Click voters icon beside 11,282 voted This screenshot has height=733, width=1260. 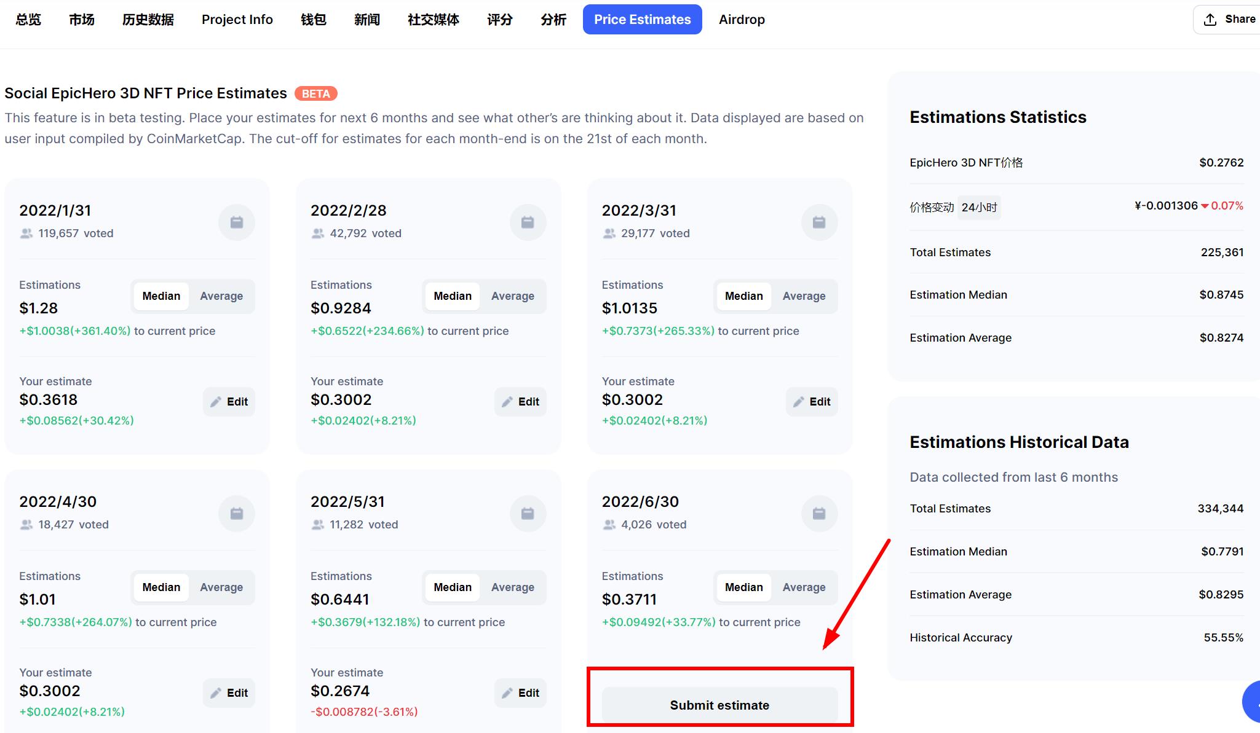318,525
